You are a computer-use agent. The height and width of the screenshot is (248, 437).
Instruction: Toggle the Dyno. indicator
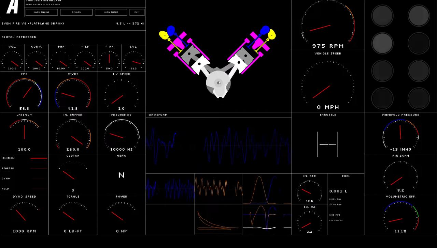point(24,179)
